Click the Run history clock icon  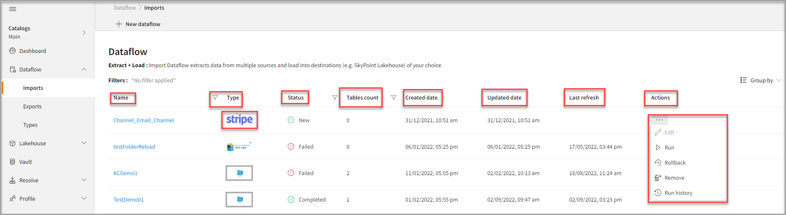point(658,193)
